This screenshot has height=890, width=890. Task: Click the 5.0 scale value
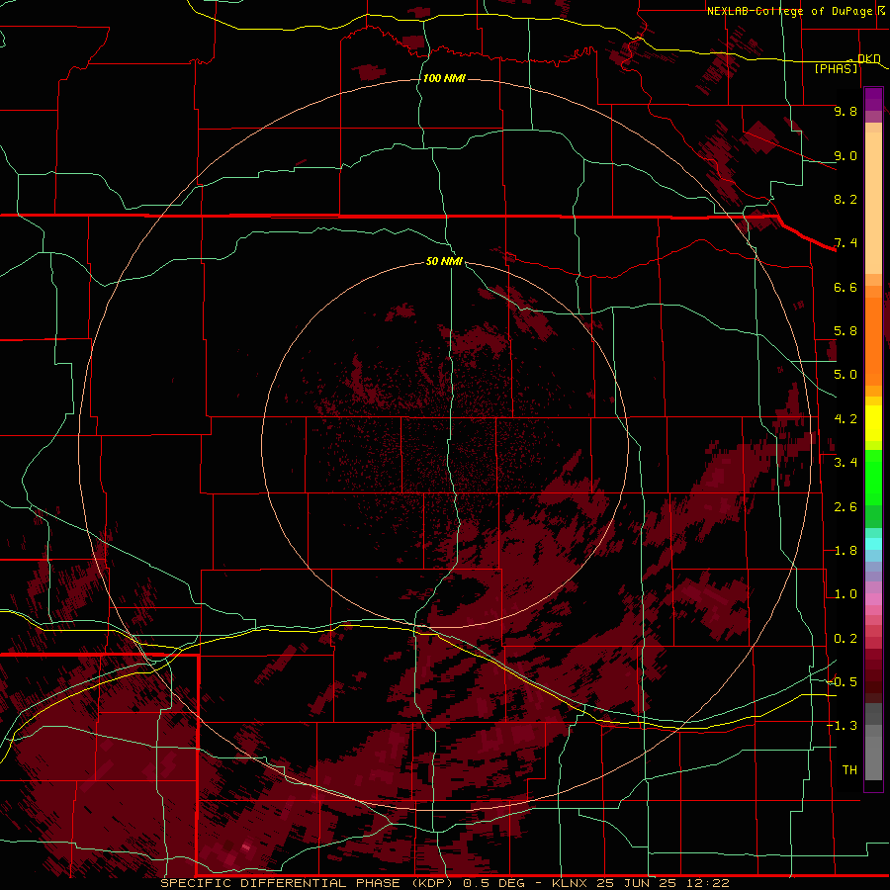point(845,375)
